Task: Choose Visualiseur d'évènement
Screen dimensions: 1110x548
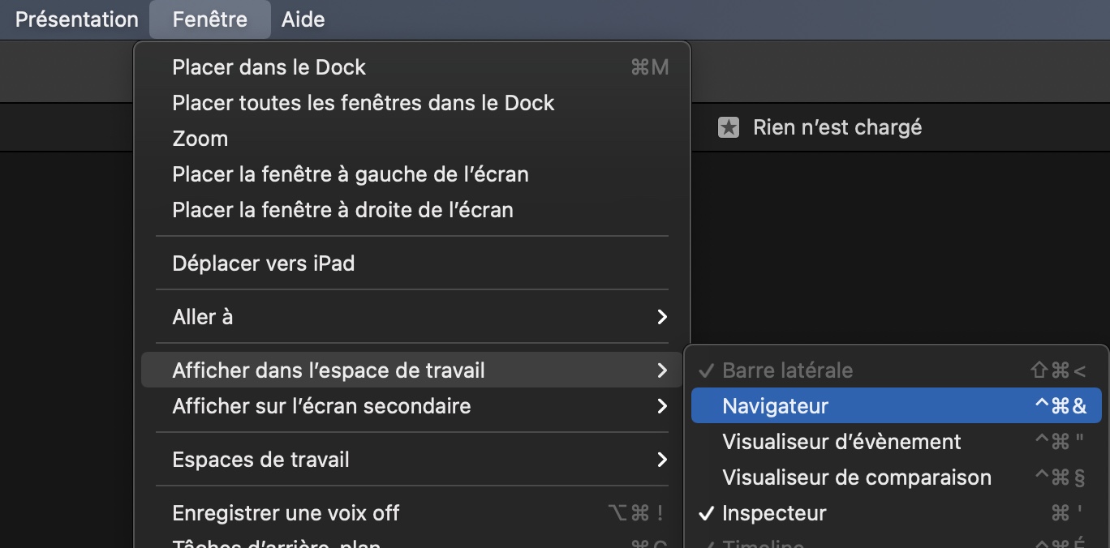Action: coord(841,442)
